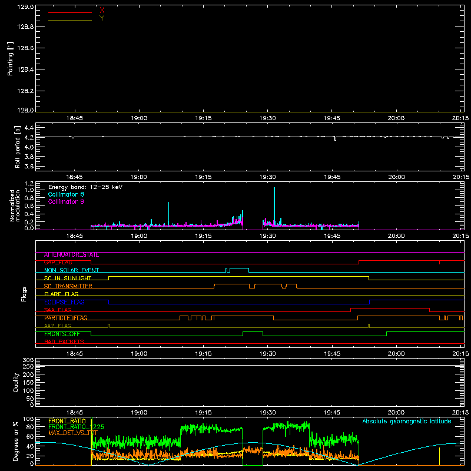The width and height of the screenshot is (471, 471).
Task: Click the BAD_PACKETS flag label
Action: click(64, 342)
